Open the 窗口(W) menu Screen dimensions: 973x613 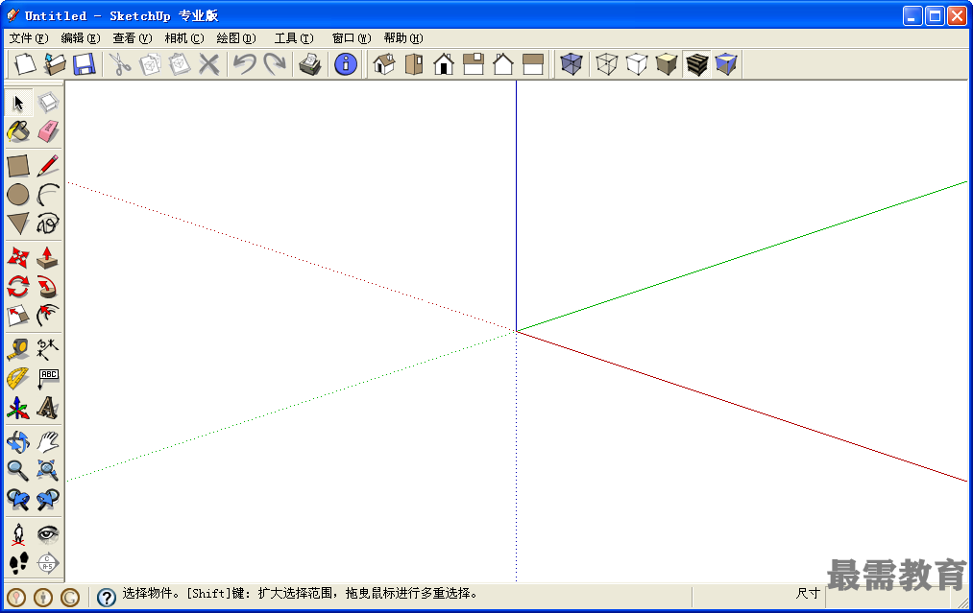click(x=352, y=38)
